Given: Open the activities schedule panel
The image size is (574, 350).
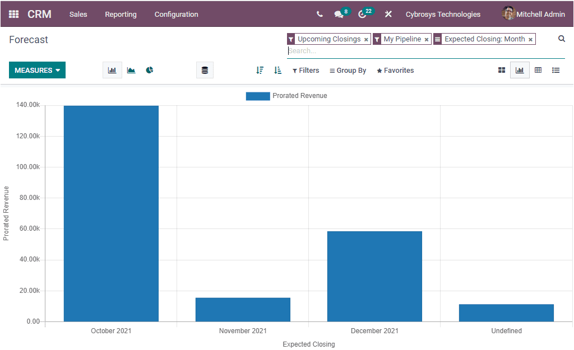Looking at the screenshot, I should pyautogui.click(x=362, y=14).
